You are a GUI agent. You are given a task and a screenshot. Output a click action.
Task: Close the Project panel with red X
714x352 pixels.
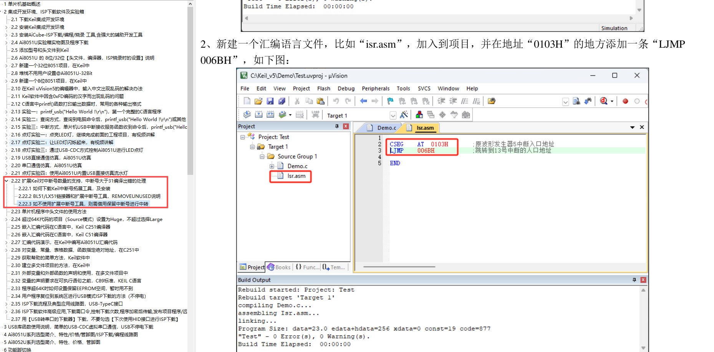346,126
